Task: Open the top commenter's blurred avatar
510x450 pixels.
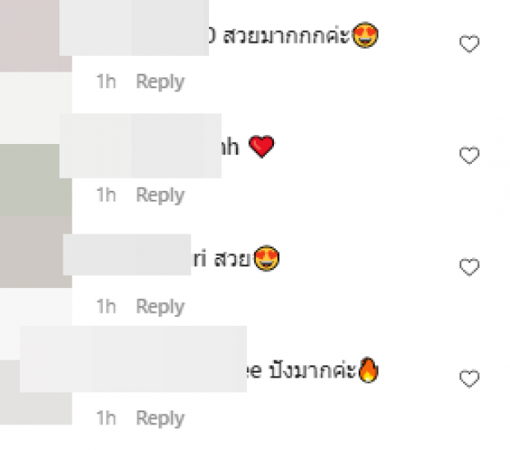Action: 35,36
